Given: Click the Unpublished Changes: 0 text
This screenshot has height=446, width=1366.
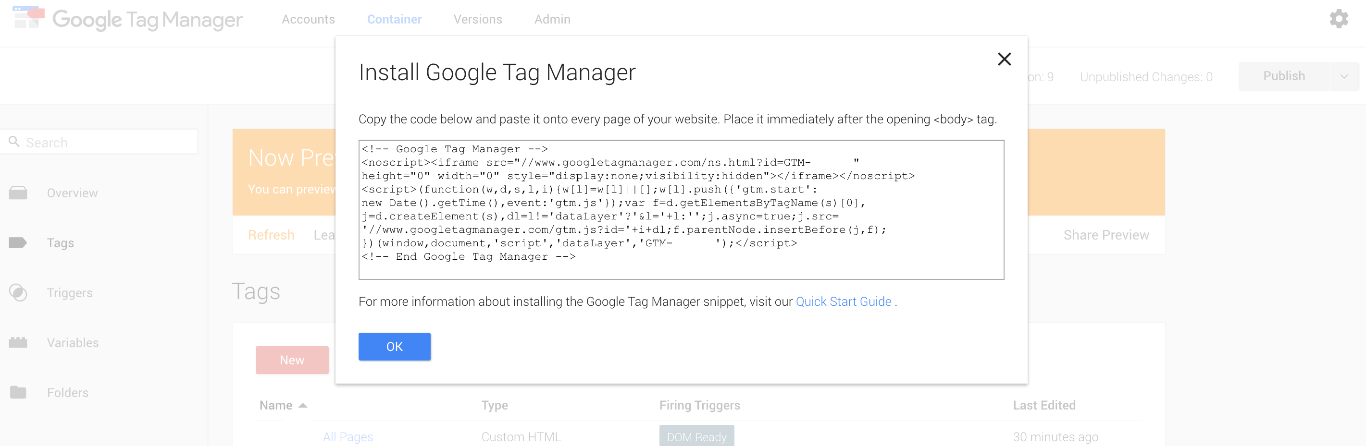Looking at the screenshot, I should (x=1146, y=77).
